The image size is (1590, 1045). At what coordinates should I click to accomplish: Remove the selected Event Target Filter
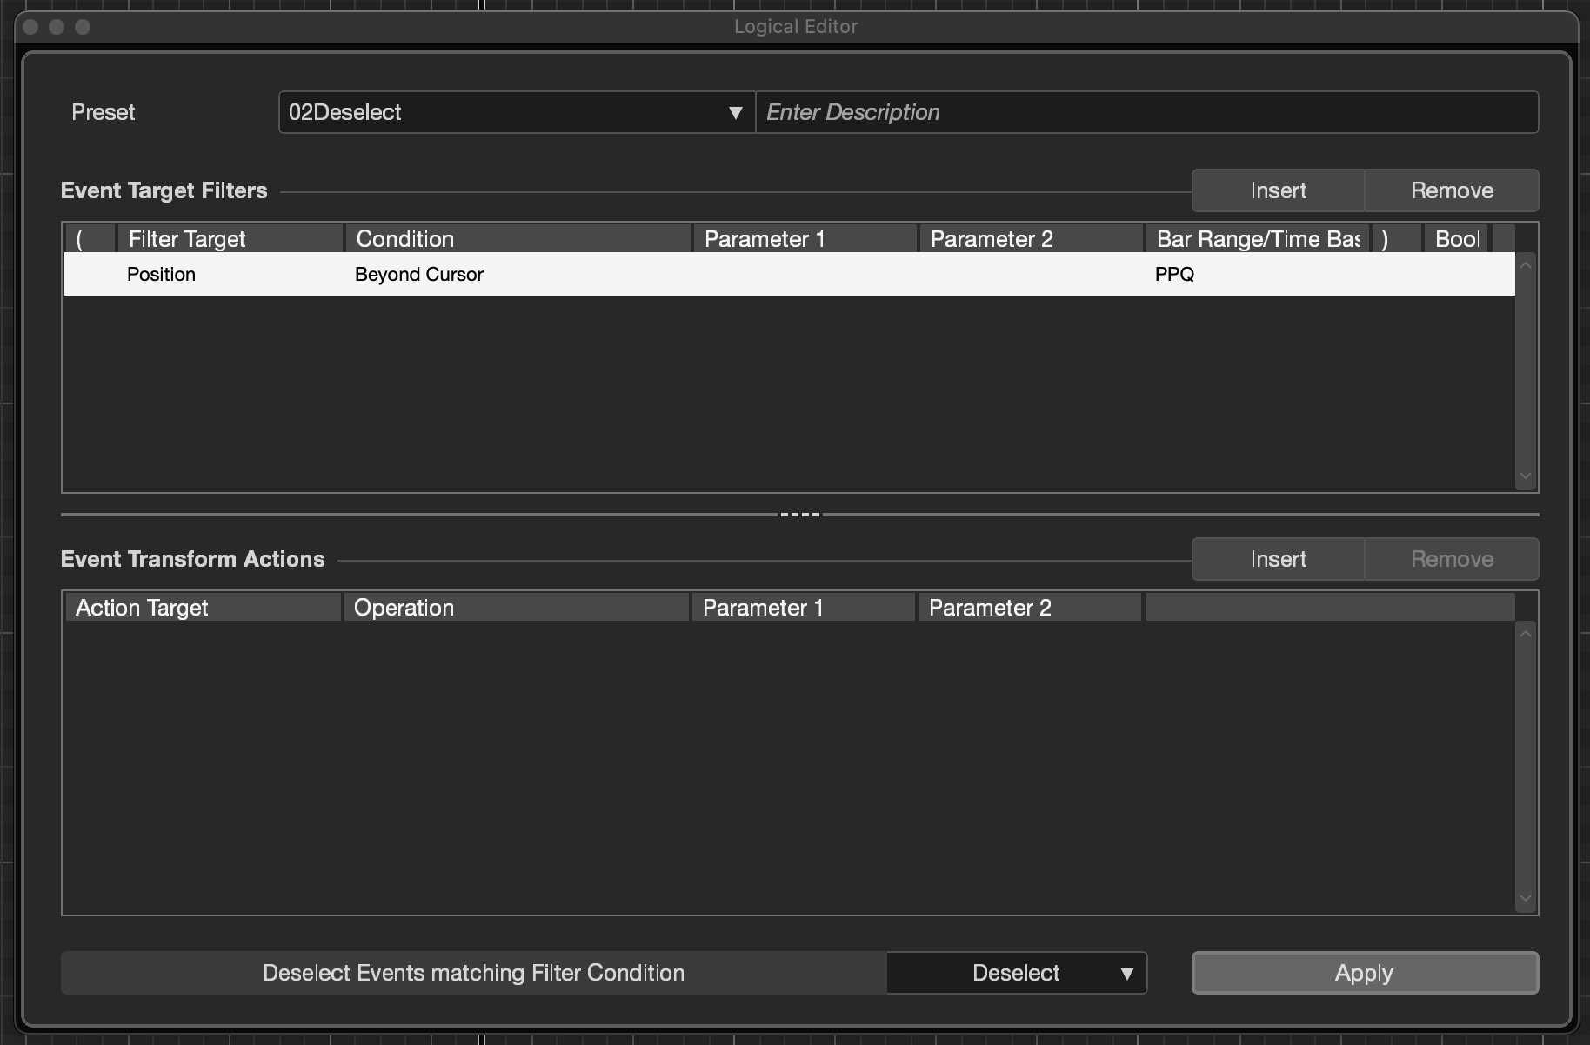1452,190
